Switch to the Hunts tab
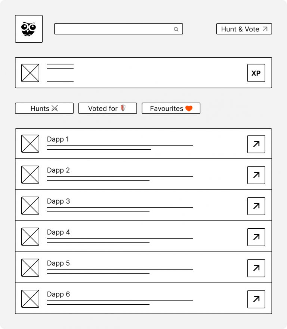Viewport: 287px width, 329px height. pos(44,108)
